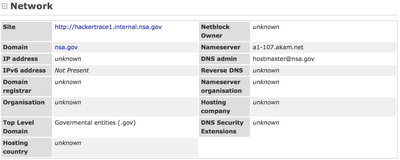Click the Hosting country label cell
Screen dimensions: 400x160
[15, 147]
